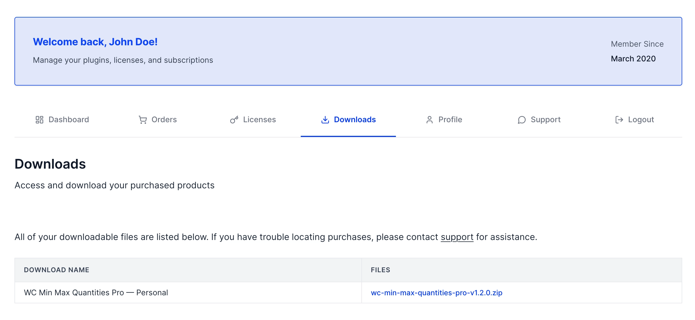Select the Profile person icon

click(x=429, y=119)
